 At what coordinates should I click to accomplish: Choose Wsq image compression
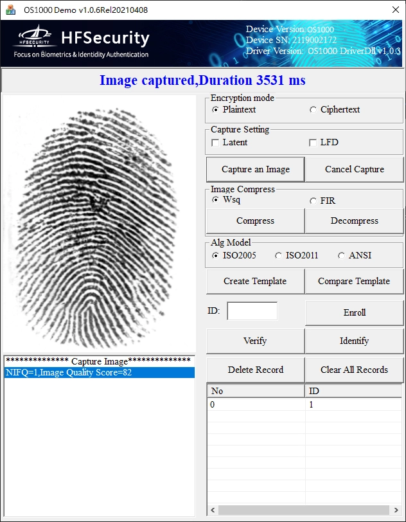[x=226, y=200]
